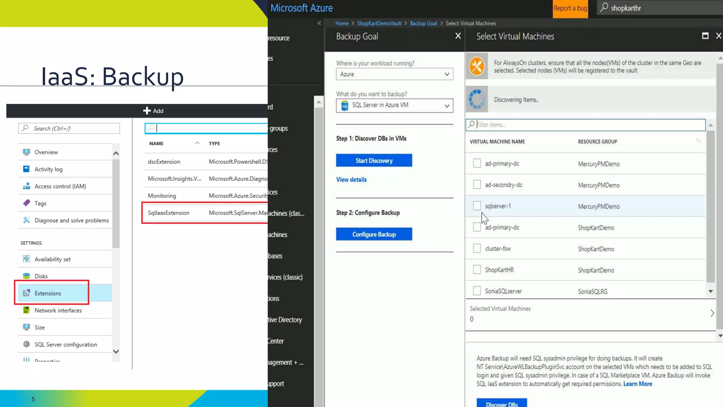This screenshot has width=723, height=407.
Task: Toggle checkbox for ad-primary-dc in MercuryPMDemo
Action: [x=477, y=163]
